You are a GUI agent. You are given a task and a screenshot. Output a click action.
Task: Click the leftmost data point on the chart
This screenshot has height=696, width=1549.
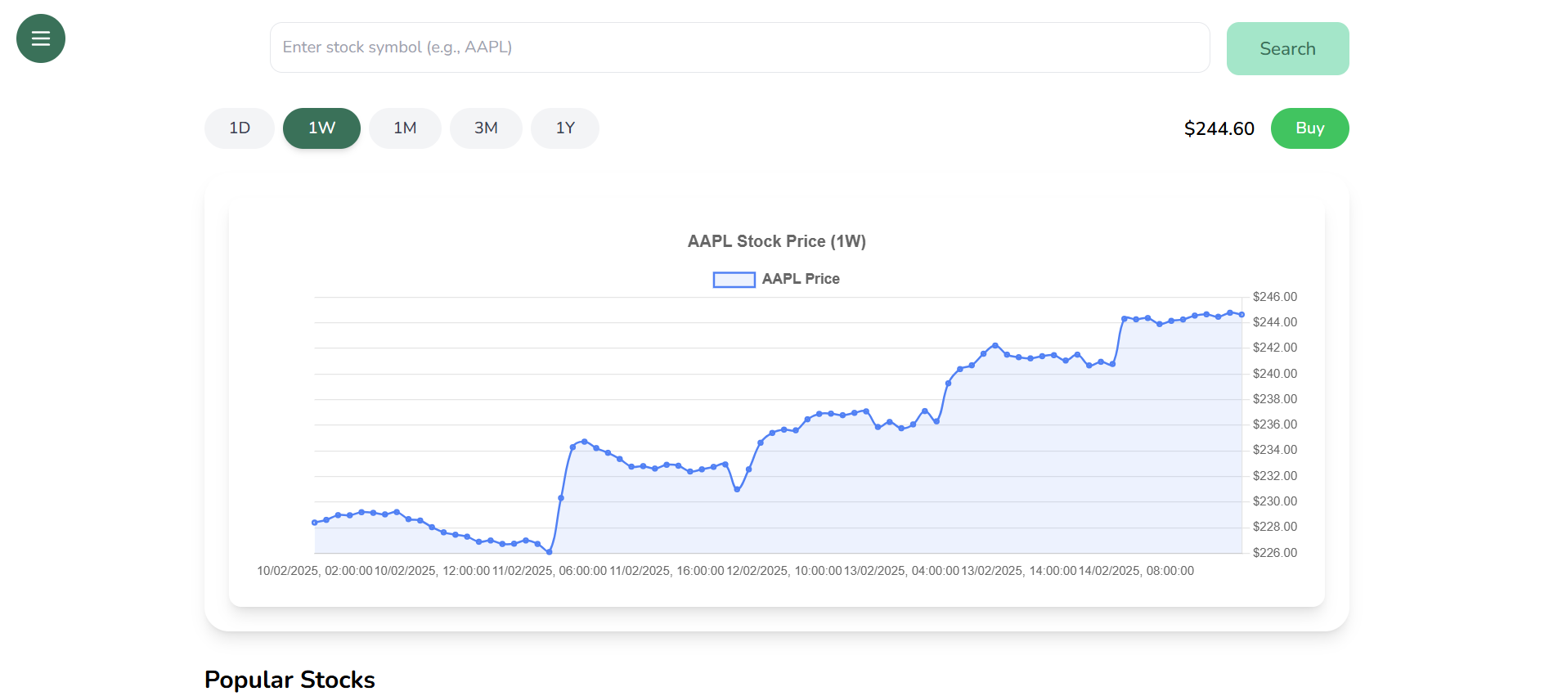[315, 523]
